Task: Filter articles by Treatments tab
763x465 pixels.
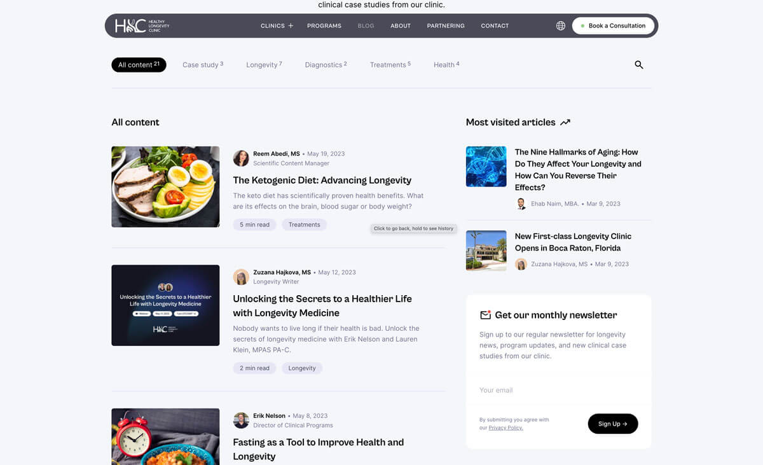Action: (390, 65)
